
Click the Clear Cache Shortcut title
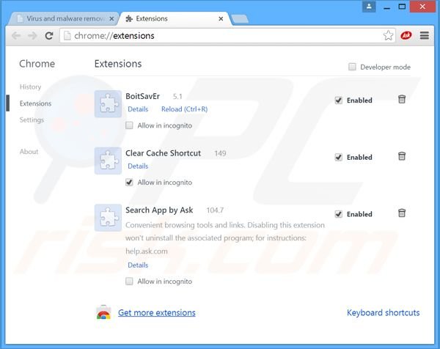tap(163, 153)
